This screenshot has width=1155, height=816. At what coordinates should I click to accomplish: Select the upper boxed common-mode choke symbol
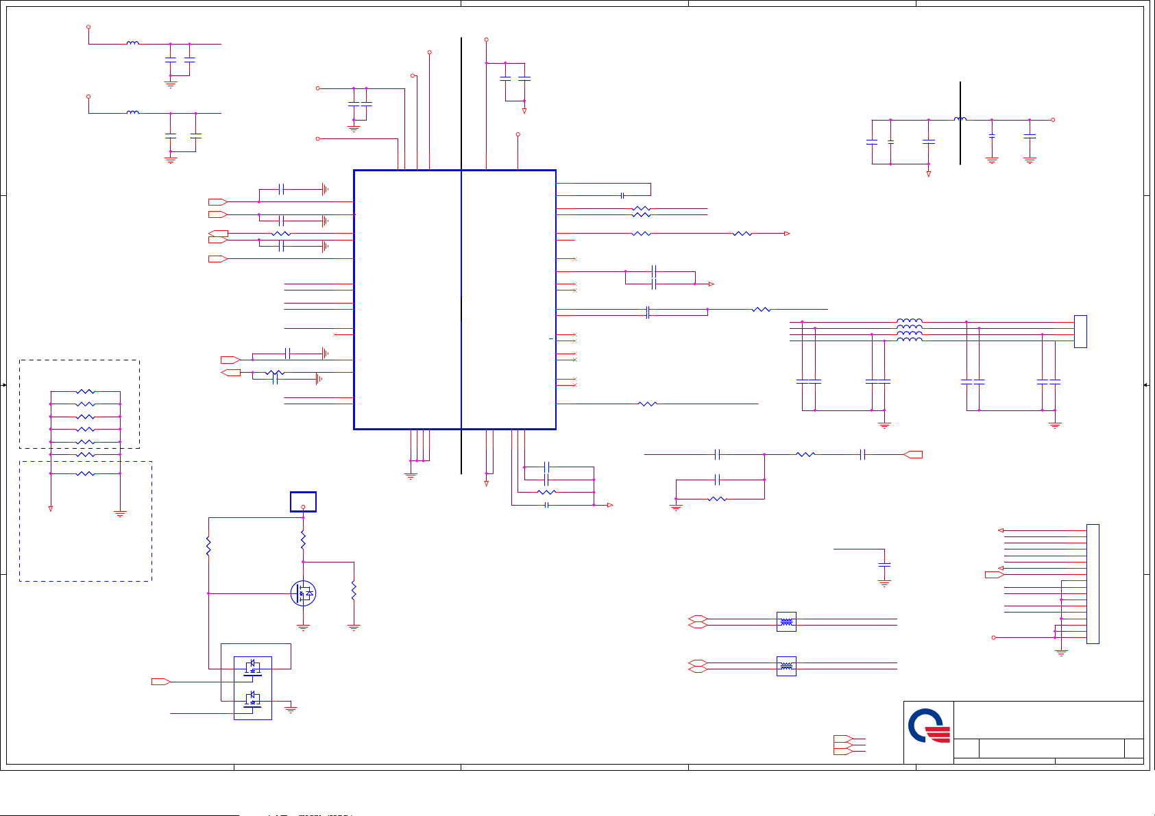(x=786, y=621)
